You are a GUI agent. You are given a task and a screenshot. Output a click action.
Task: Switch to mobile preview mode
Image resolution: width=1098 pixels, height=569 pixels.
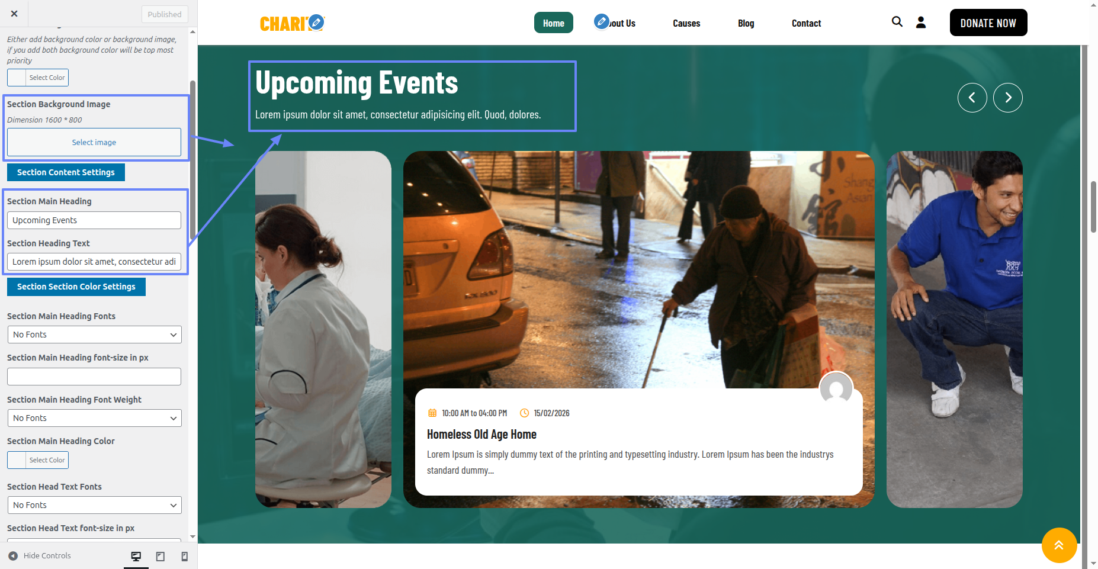[185, 556]
